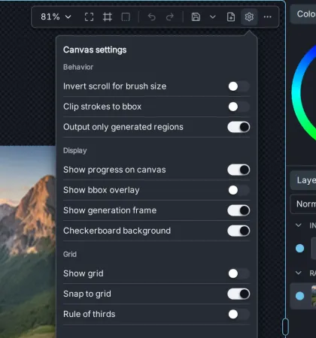316x338 pixels.
Task: Select the mountain layer thumbnail
Action: click(314, 296)
